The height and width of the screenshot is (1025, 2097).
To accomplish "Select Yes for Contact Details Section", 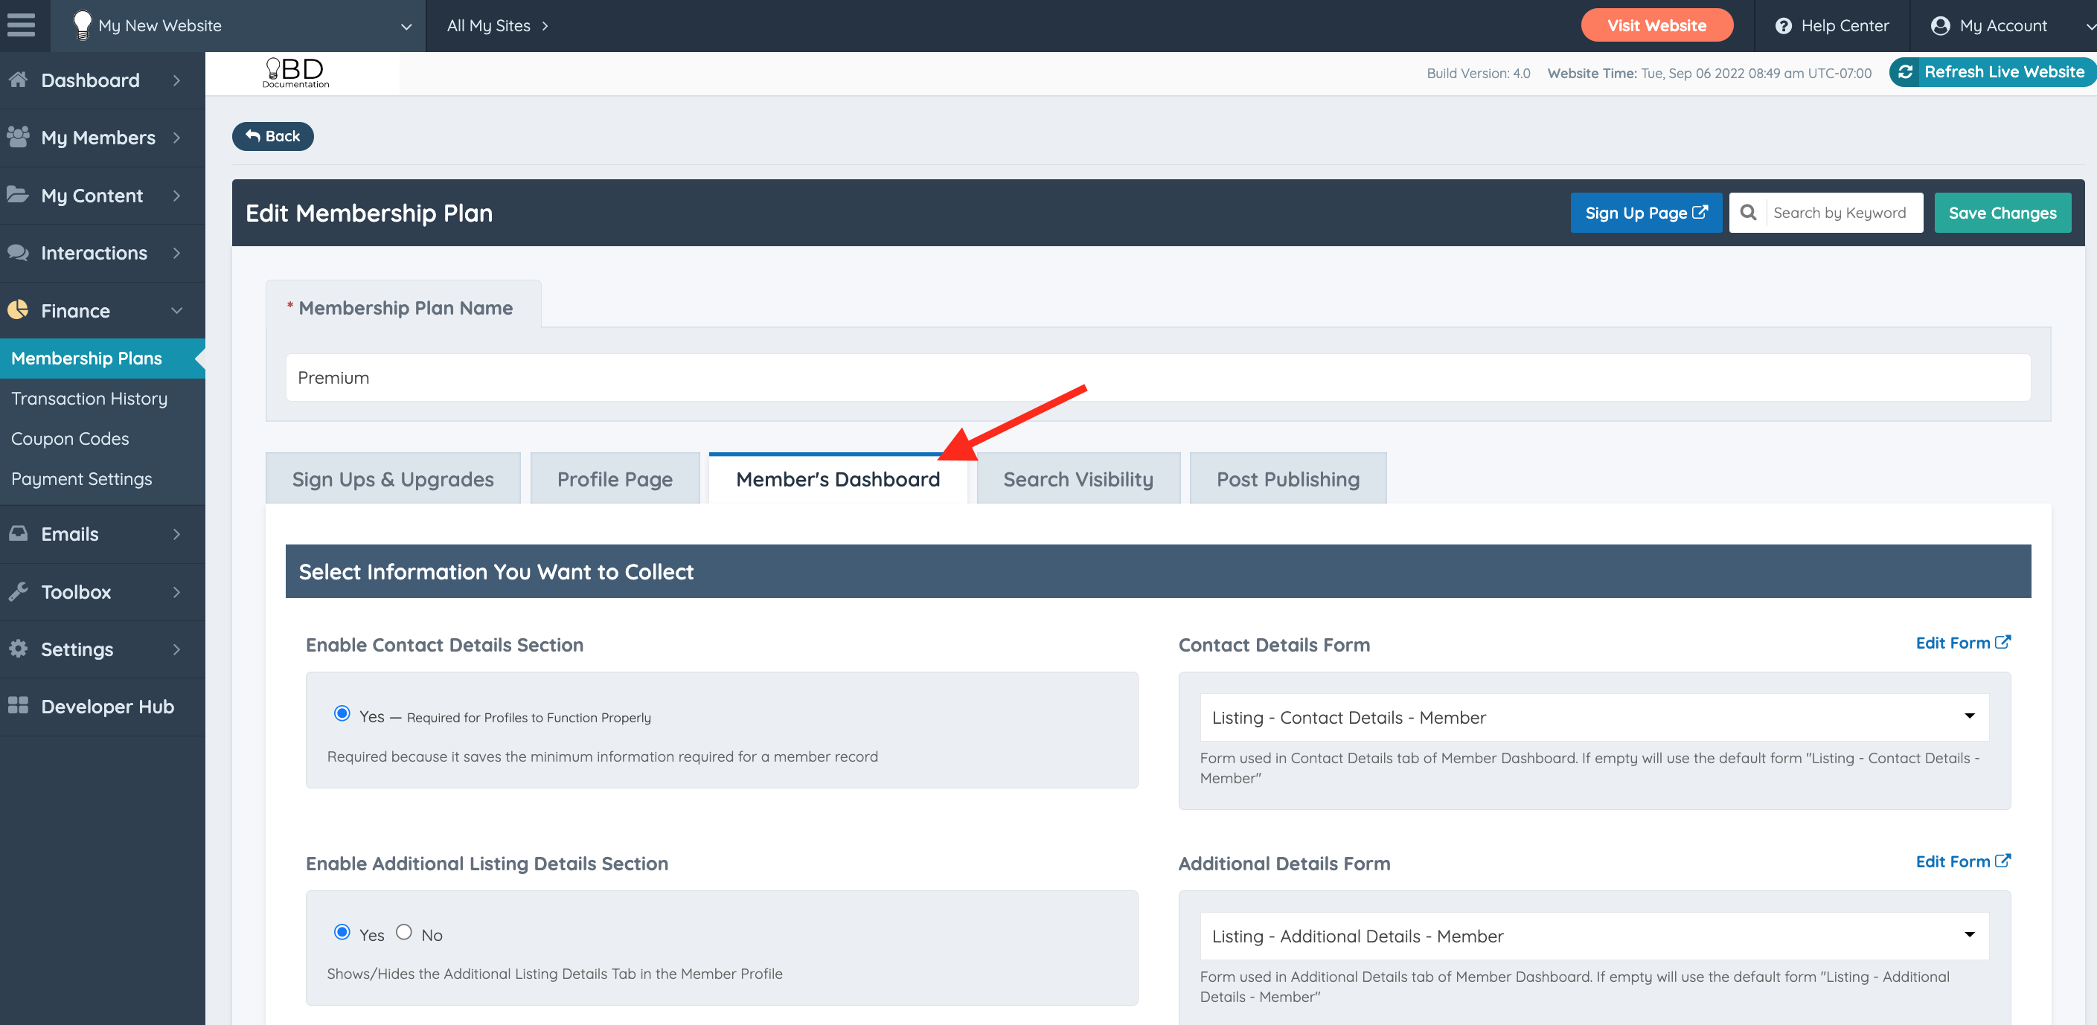I will 342,713.
